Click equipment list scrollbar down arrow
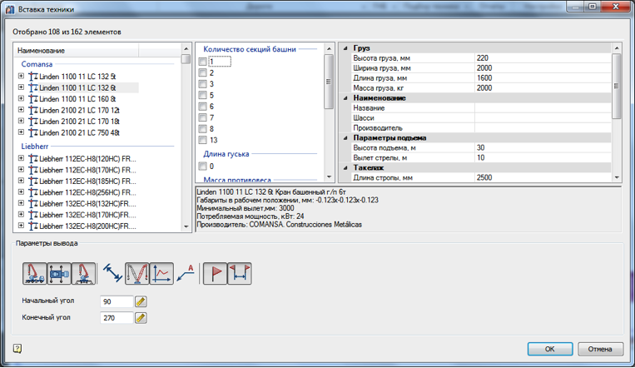This screenshot has width=635, height=368. click(x=186, y=226)
